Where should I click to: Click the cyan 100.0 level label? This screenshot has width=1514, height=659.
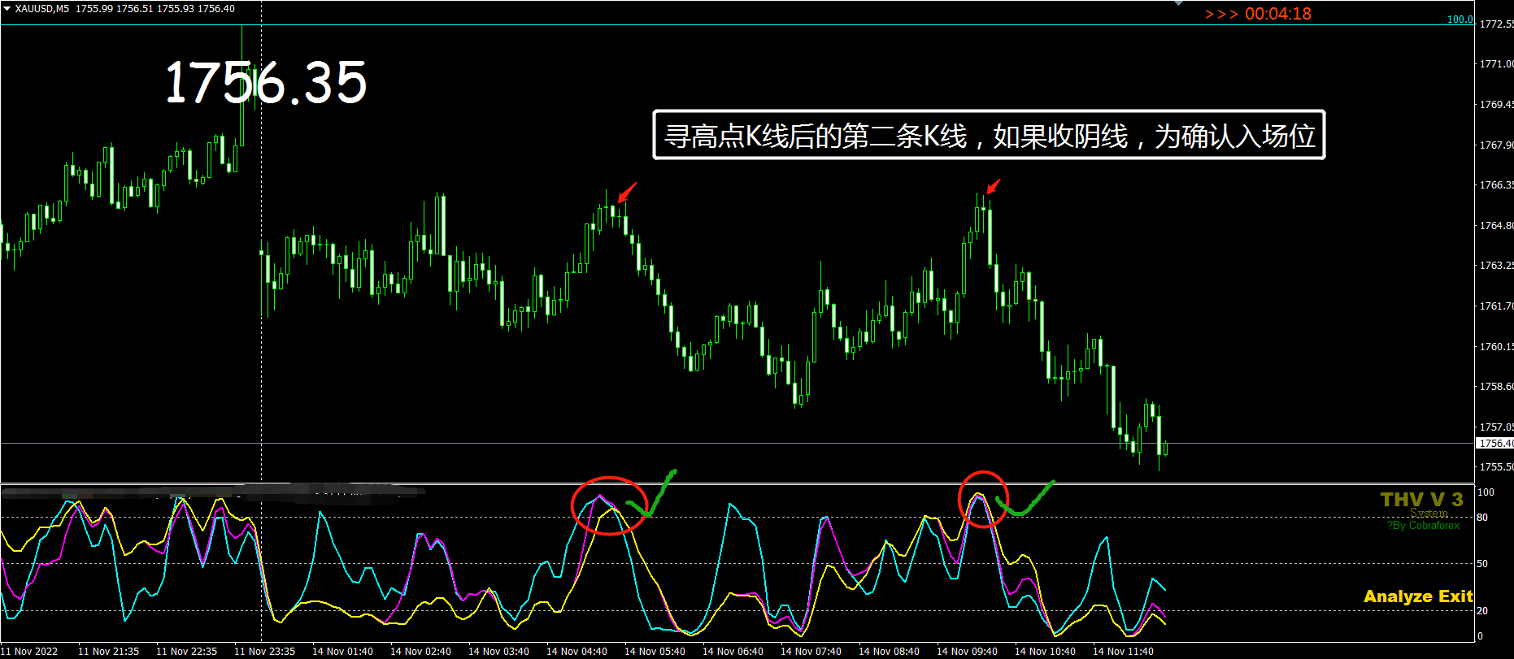click(1460, 20)
